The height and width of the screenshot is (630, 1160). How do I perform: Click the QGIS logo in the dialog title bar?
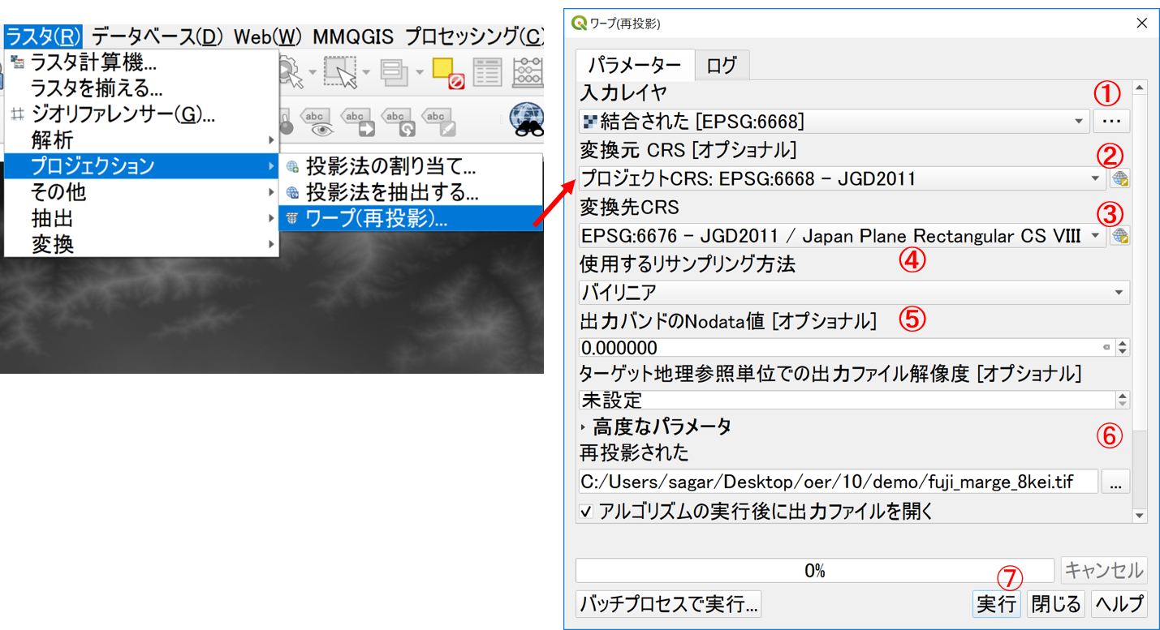(x=579, y=24)
